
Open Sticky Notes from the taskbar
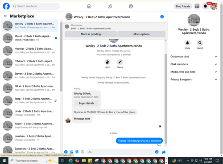[90, 160]
